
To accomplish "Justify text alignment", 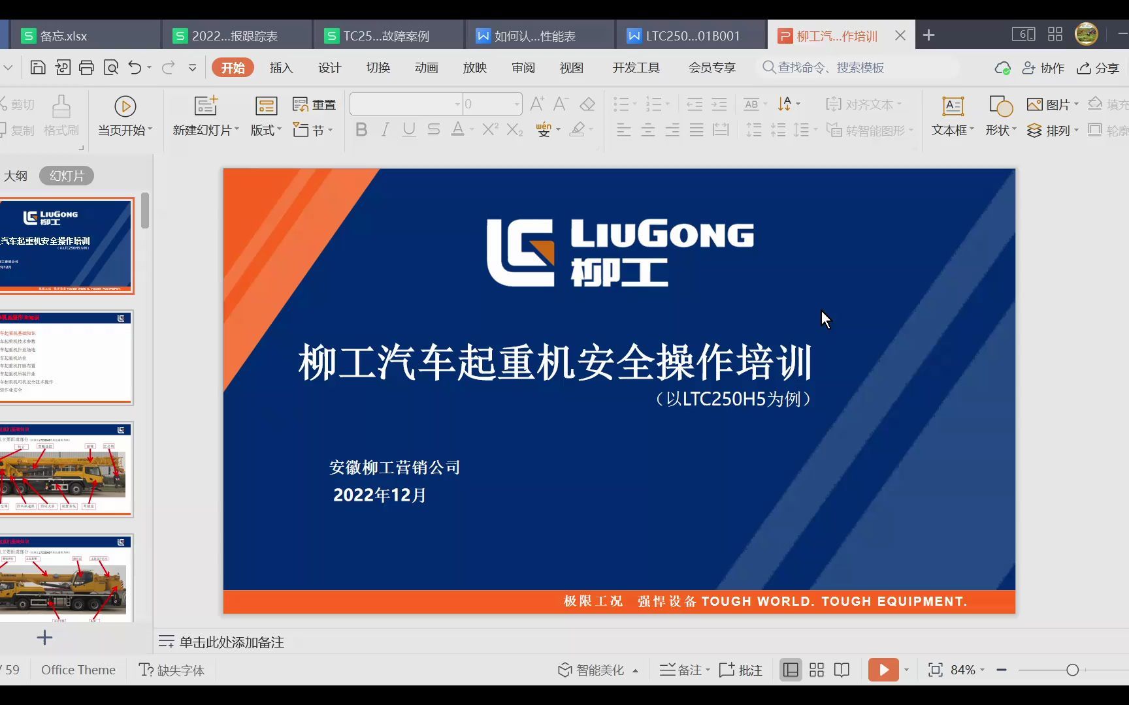I will pyautogui.click(x=696, y=129).
